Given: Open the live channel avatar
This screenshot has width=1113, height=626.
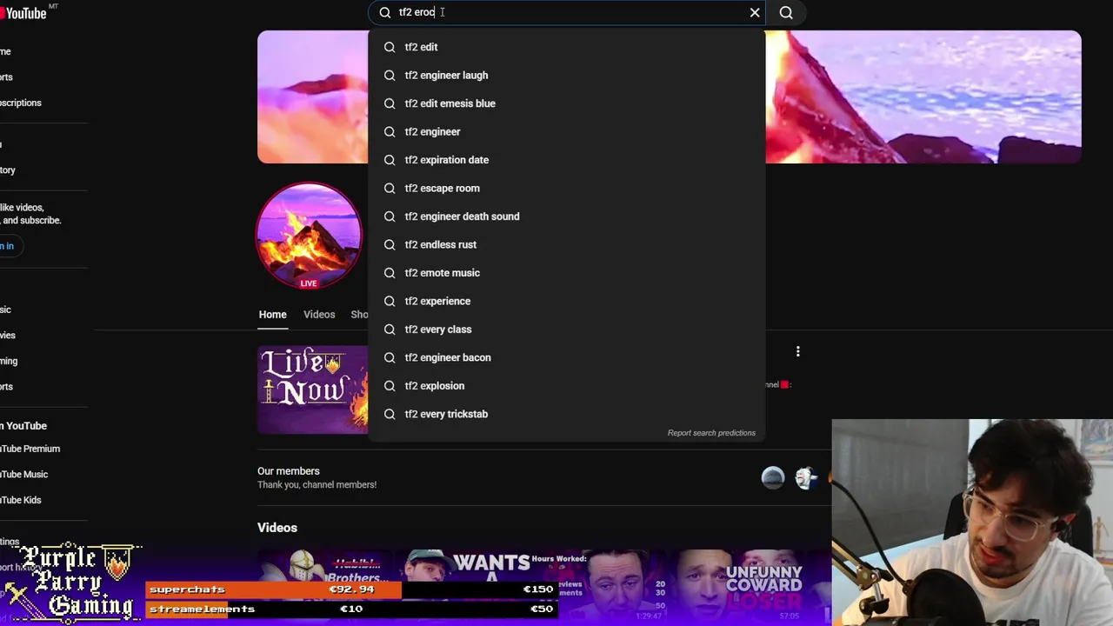Looking at the screenshot, I should coord(309,235).
